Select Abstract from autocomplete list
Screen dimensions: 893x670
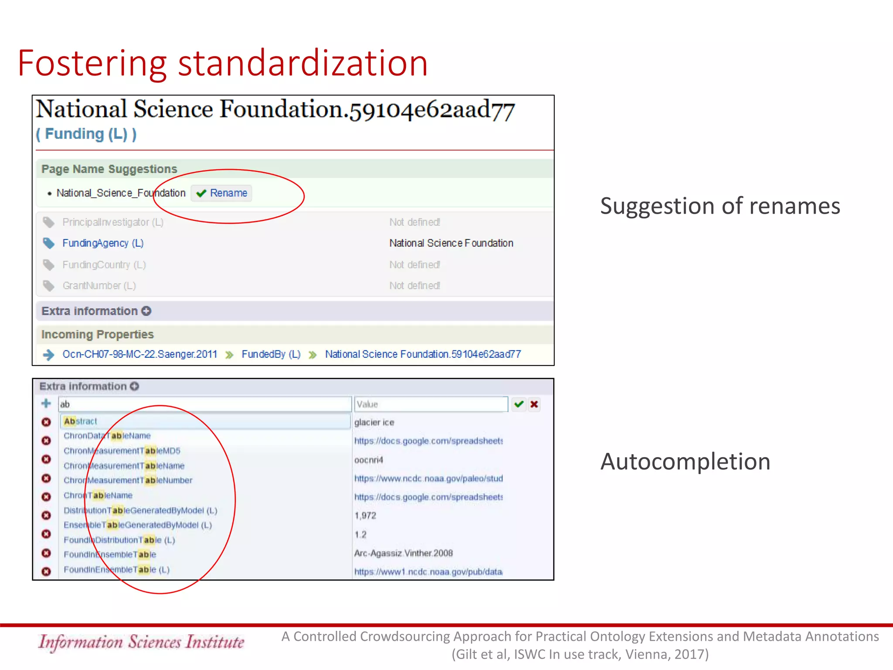[x=205, y=421]
